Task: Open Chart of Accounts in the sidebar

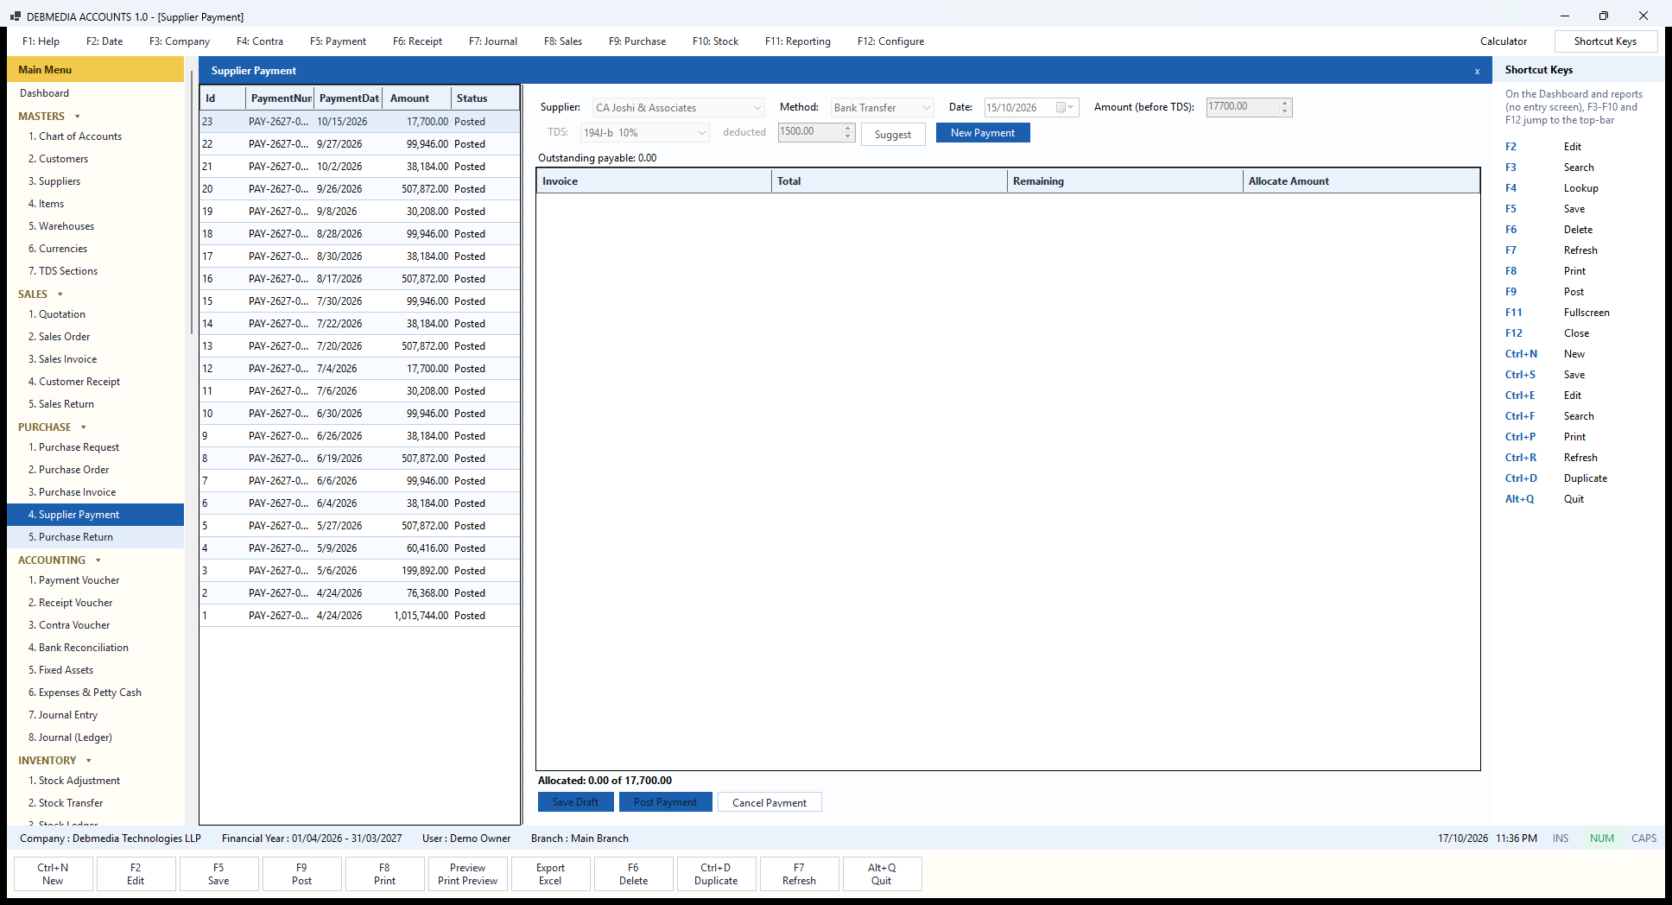Action: 95,136
